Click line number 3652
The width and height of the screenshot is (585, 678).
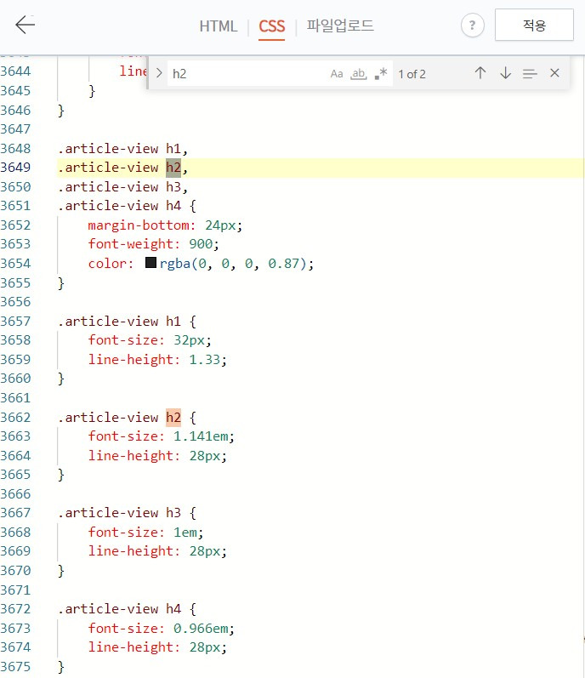click(x=15, y=225)
